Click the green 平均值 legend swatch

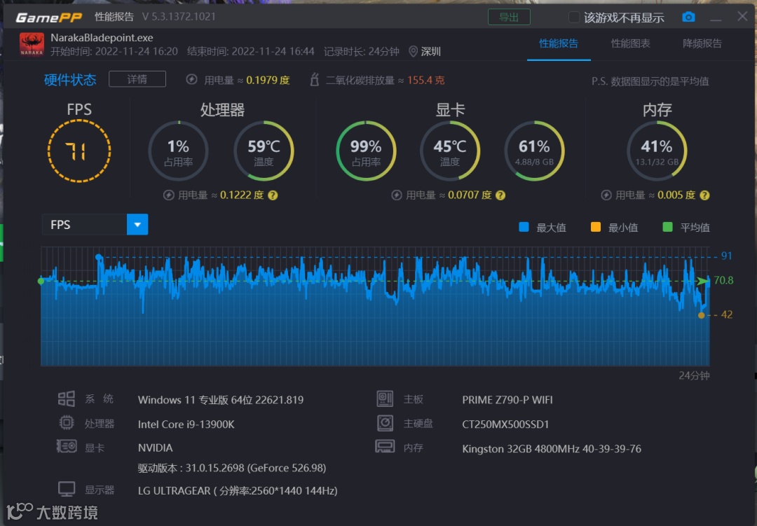[x=668, y=227]
